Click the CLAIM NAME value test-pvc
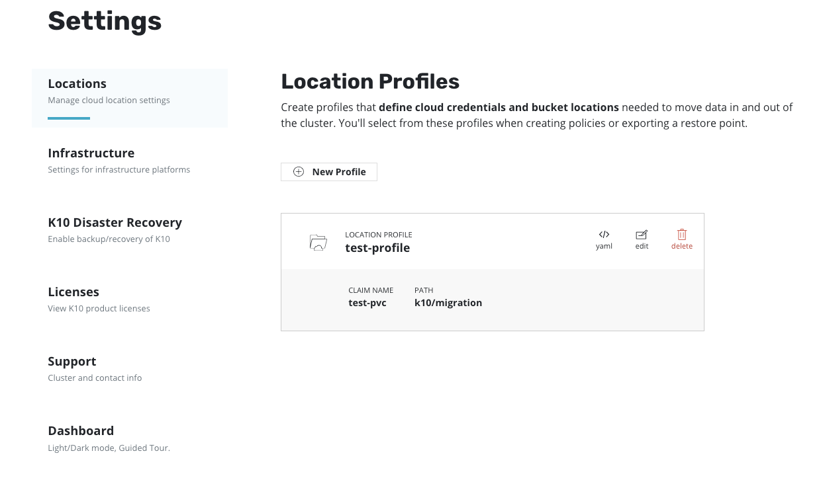The height and width of the screenshot is (482, 825). pyautogui.click(x=367, y=302)
